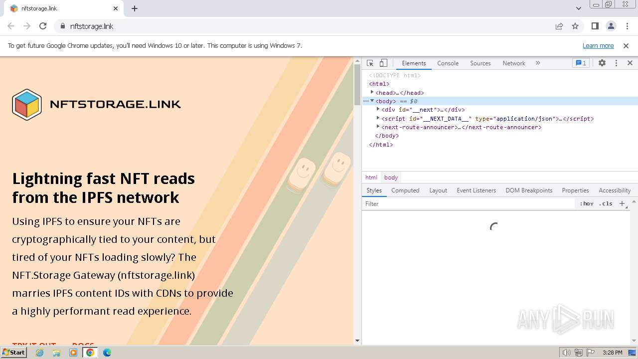Switch to the Sources tab
This screenshot has height=359, width=638.
click(480, 63)
